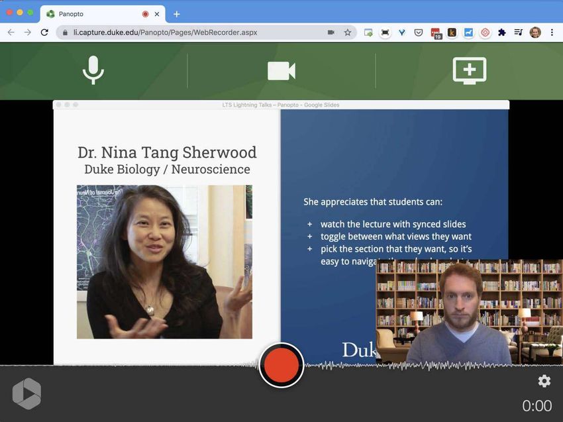Go back to the previous page
Image resolution: width=563 pixels, height=422 pixels.
[11, 32]
